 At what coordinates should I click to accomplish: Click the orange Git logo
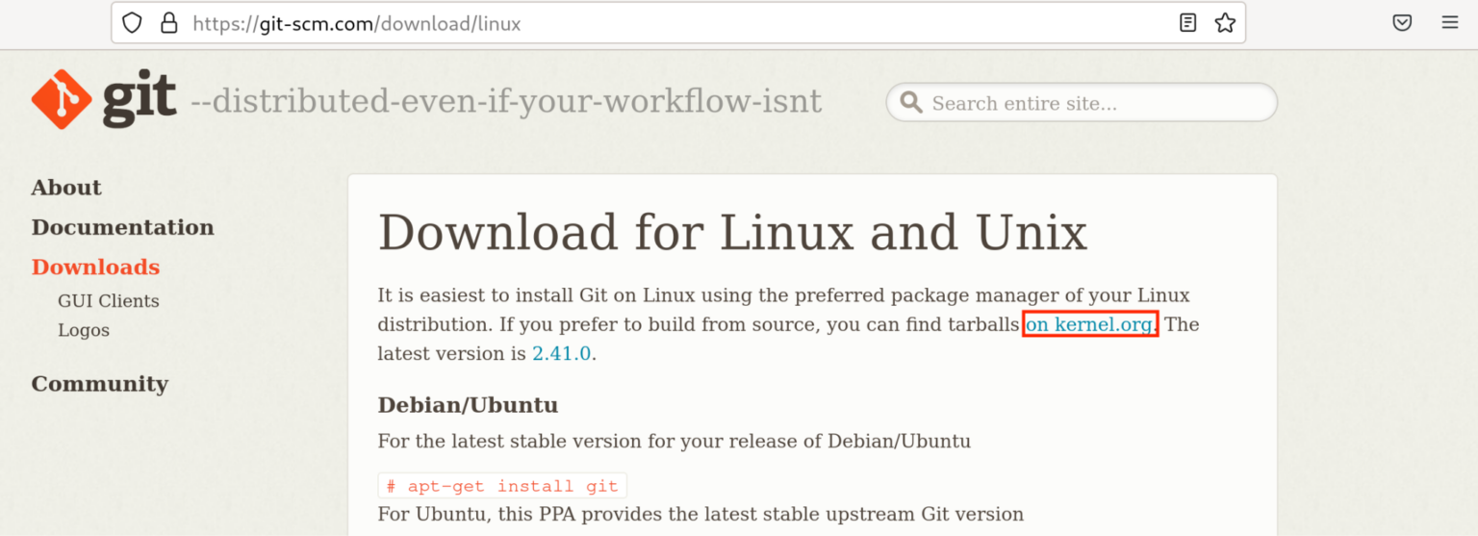tap(62, 99)
